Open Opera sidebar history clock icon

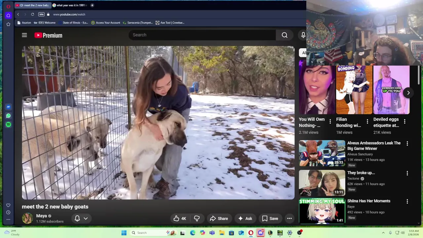click(x=8, y=212)
